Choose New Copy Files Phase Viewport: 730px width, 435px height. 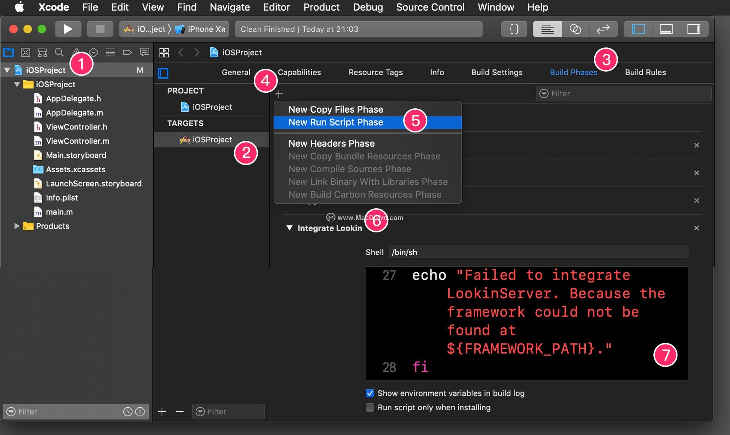368,109
